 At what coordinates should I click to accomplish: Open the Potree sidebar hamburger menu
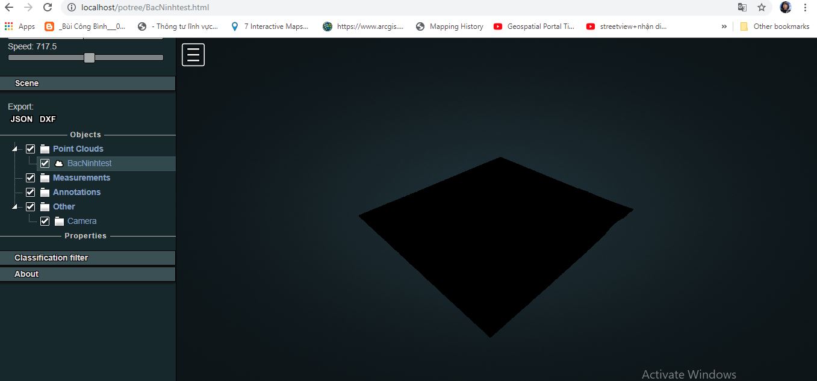pyautogui.click(x=193, y=54)
